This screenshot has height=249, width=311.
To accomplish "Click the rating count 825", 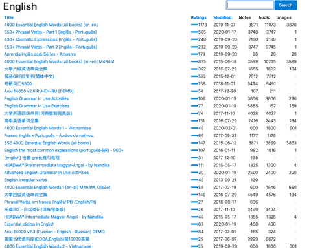I will tap(202, 61).
